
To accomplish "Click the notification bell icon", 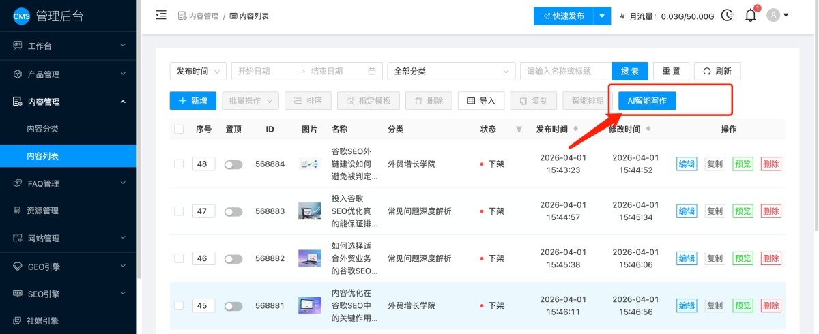I will click(x=750, y=16).
